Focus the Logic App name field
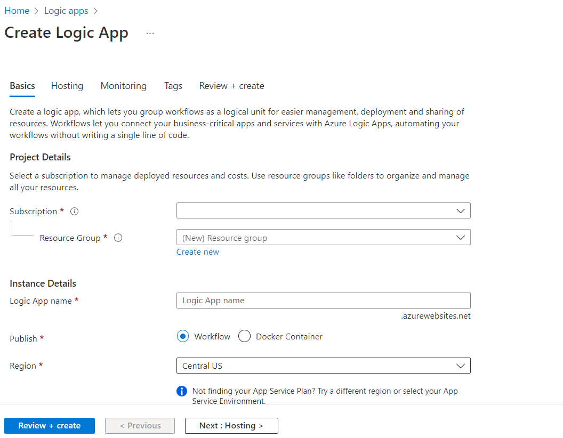The width and height of the screenshot is (563, 438). (323, 301)
